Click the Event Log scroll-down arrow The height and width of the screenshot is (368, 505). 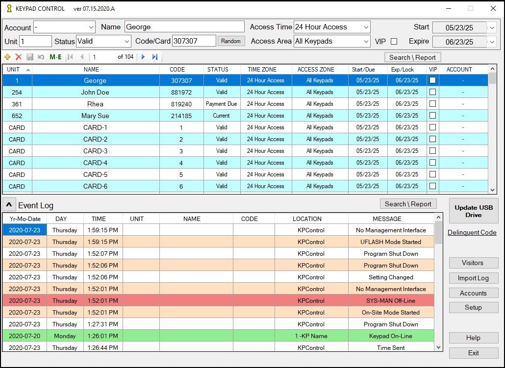click(438, 347)
